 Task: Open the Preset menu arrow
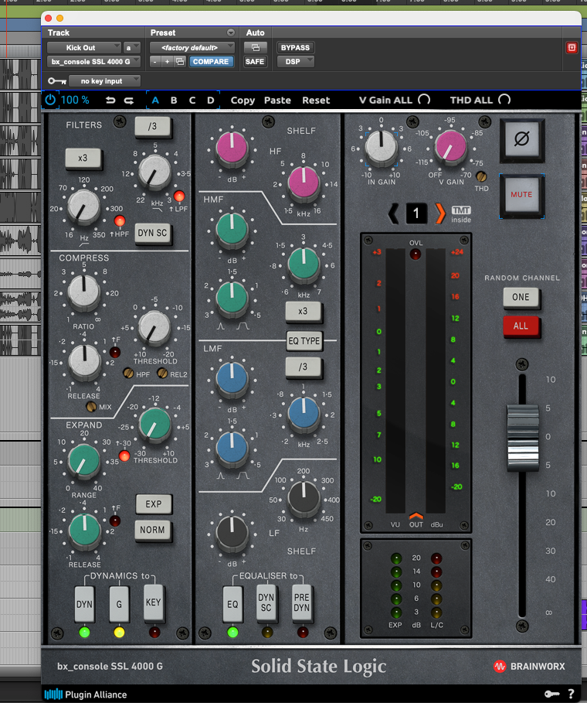(x=231, y=32)
